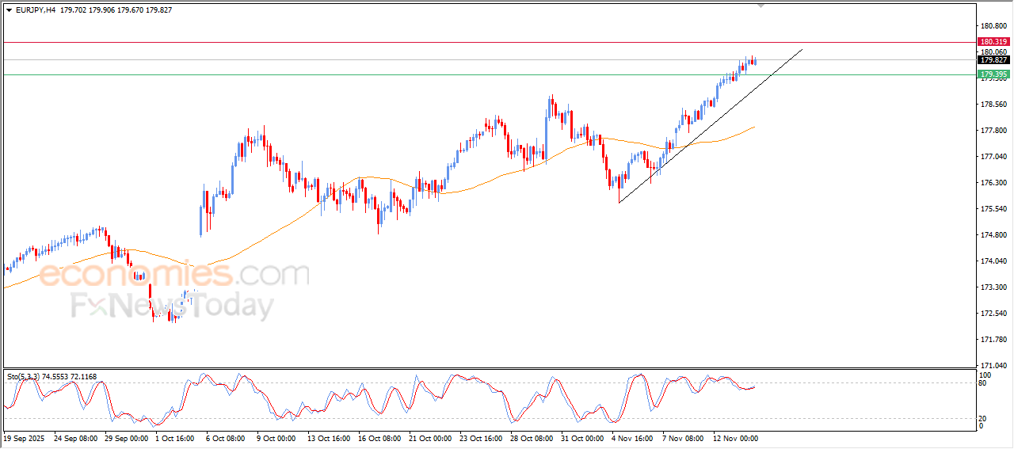Click the black triangle before EURJPY,H4
This screenshot has height=449, width=1014.
click(10, 10)
